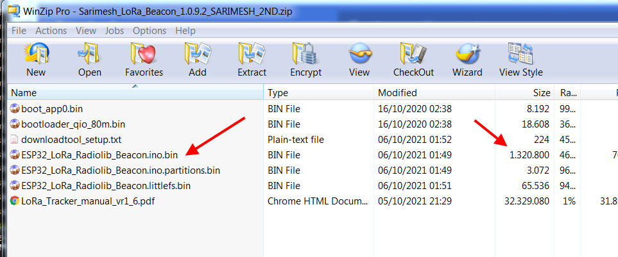Select file name boot_app0.bin
Viewport: 618px width, 257px height.
pyautogui.click(x=52, y=108)
